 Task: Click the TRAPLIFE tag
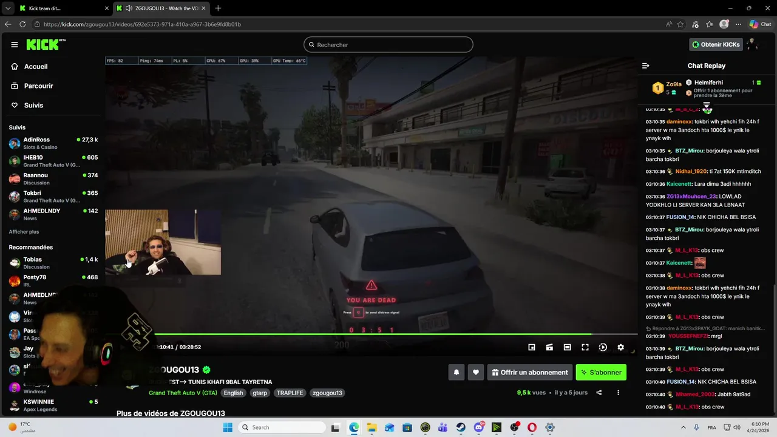(x=290, y=393)
